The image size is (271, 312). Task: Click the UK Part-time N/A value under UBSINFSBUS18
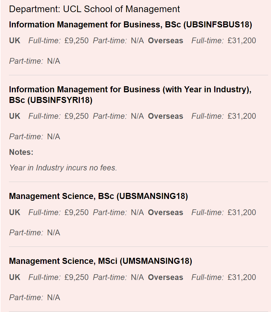click(137, 41)
